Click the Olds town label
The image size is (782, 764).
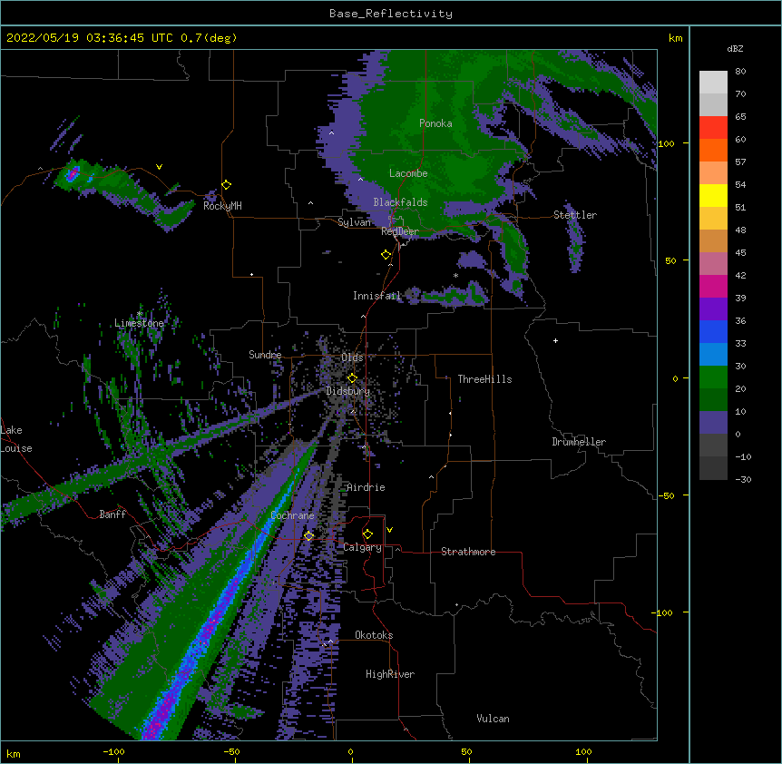tap(352, 358)
